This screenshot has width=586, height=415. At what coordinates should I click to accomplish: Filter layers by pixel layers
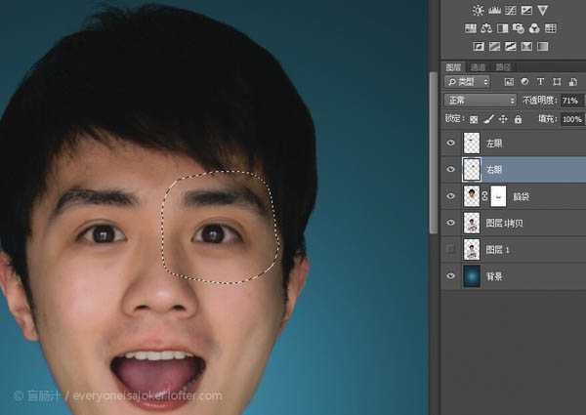(x=509, y=82)
